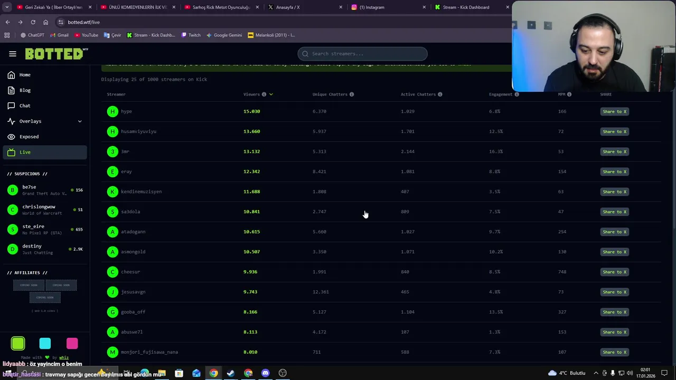Open Discord from the taskbar
The height and width of the screenshot is (380, 676).
tap(265, 373)
